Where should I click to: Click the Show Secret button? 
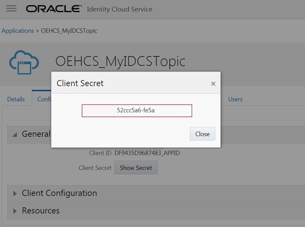tap(136, 168)
